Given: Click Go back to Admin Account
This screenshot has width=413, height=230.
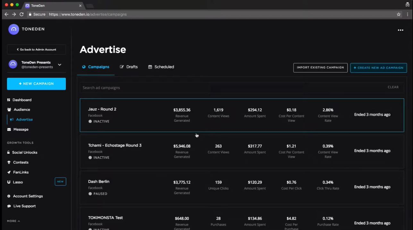Looking at the screenshot, I should click(36, 49).
